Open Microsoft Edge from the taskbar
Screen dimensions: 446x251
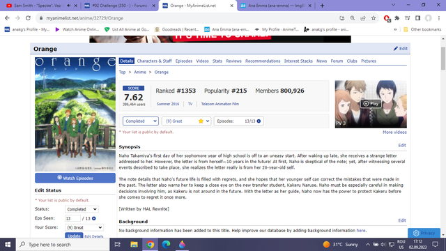point(166,245)
